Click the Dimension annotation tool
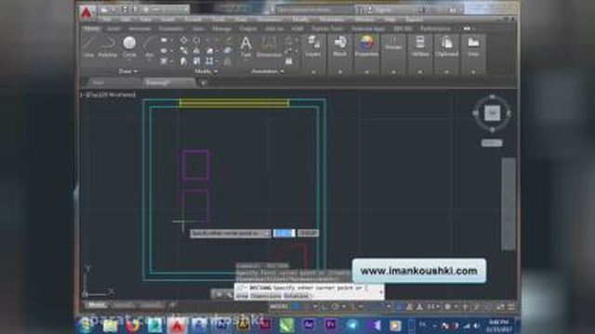Screen dimensions: 595x334 (x=269, y=46)
